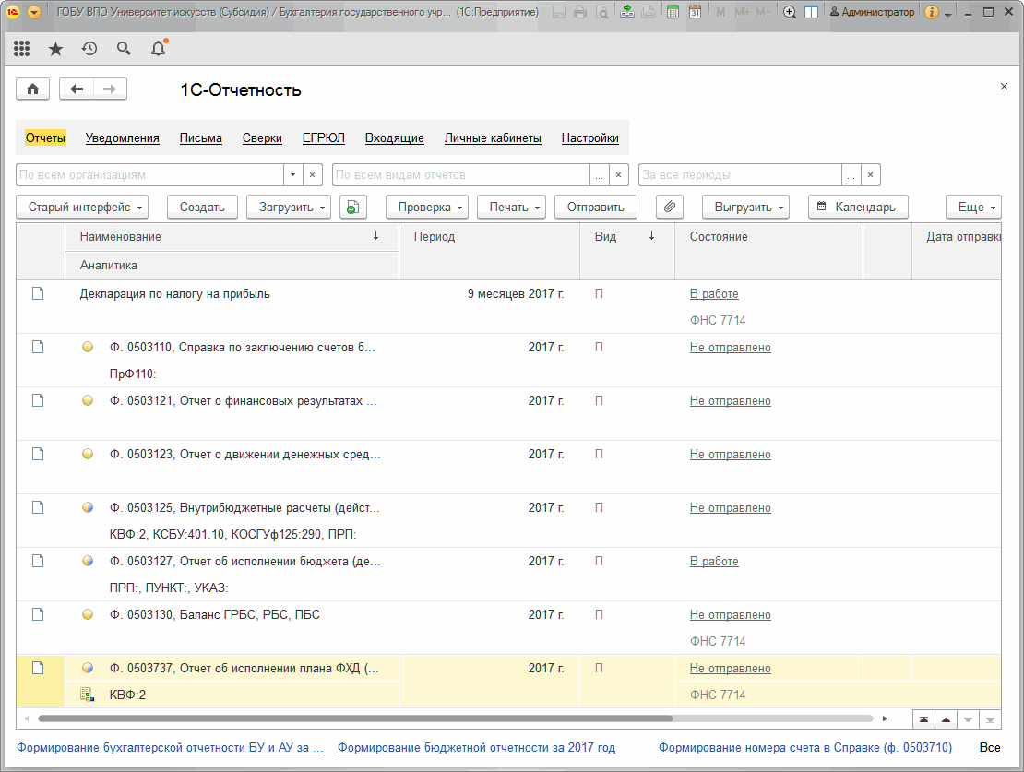The width and height of the screenshot is (1024, 772).
Task: Switch to the Уведомления tab
Action: [122, 137]
